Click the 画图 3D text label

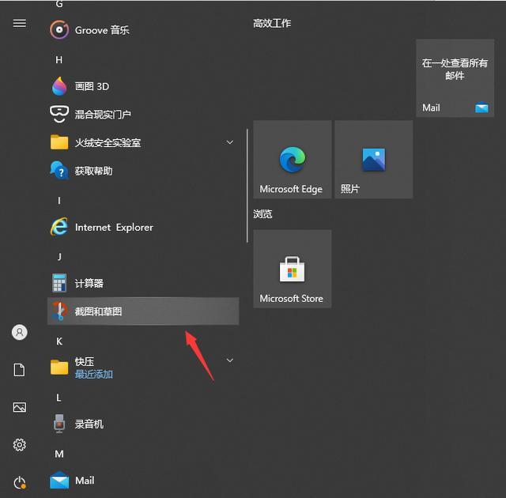(92, 86)
